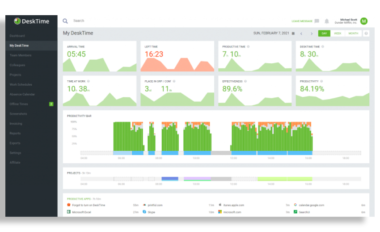
Task: Go to the next day arrow
Action: (x=312, y=33)
